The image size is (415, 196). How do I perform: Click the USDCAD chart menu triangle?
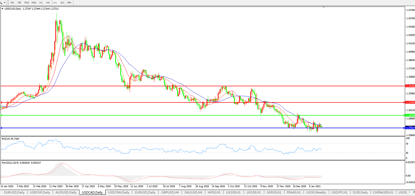coord(3,9)
